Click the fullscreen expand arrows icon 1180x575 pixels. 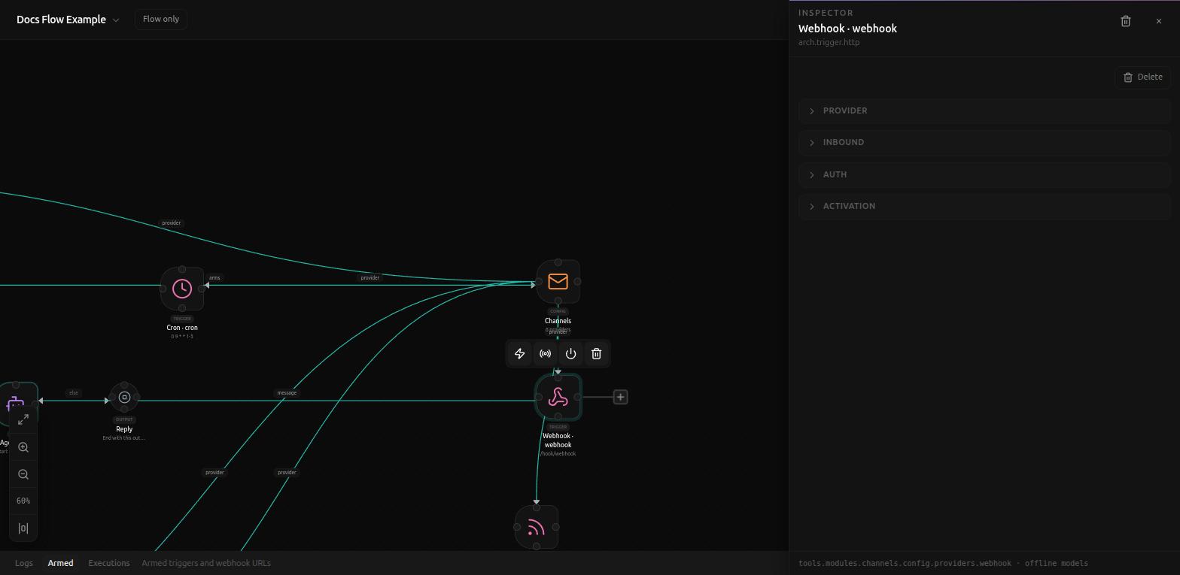23,419
